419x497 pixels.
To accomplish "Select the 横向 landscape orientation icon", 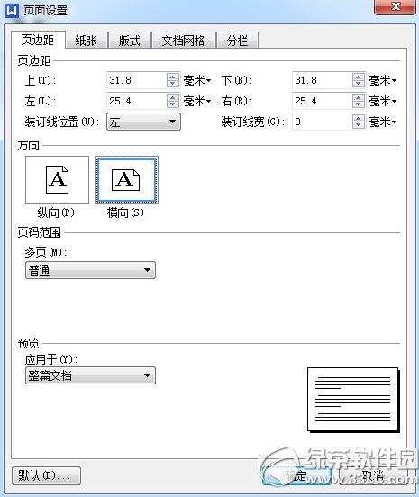I will click(x=126, y=180).
